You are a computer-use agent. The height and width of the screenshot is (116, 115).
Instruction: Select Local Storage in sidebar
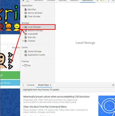click(x=38, y=27)
